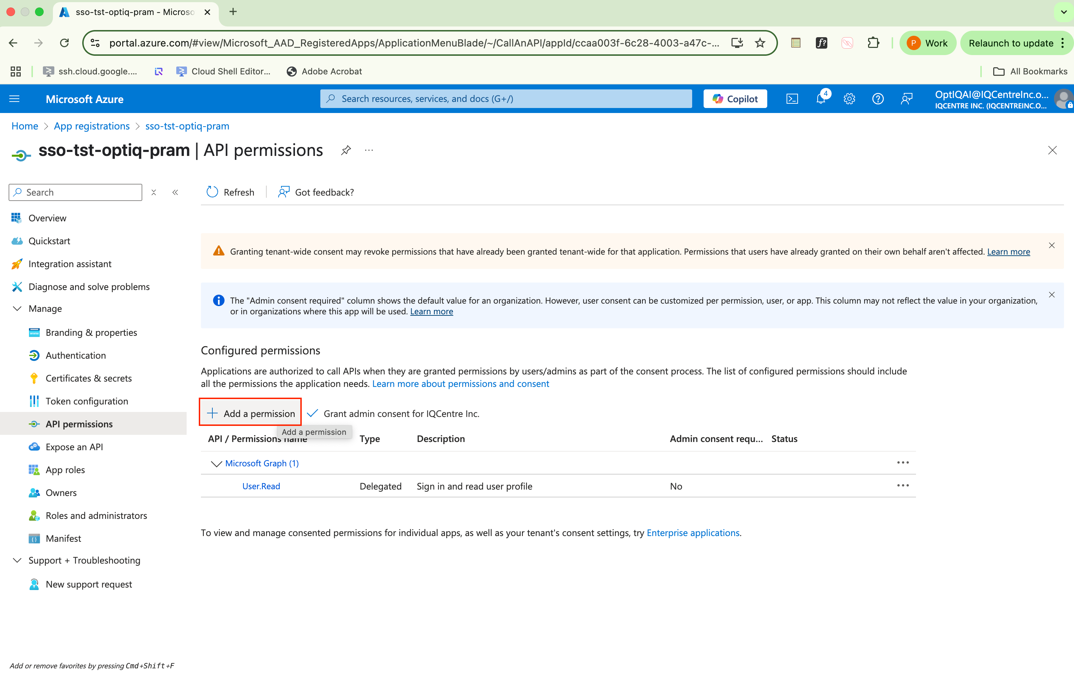Open the browser tab list dropdown
This screenshot has height=673, width=1074.
[x=1064, y=12]
